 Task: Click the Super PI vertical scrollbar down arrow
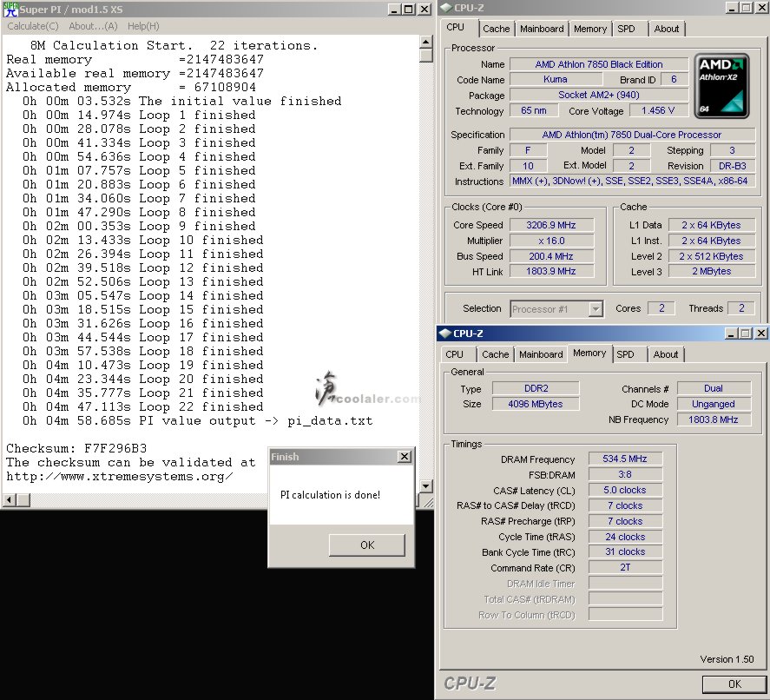pos(425,486)
